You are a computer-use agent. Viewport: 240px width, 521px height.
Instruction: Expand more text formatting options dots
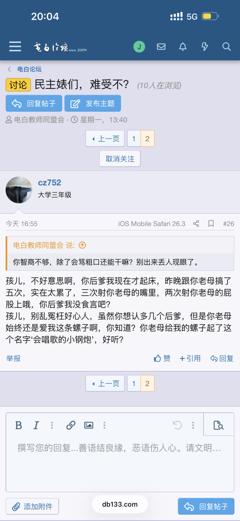(x=52, y=425)
